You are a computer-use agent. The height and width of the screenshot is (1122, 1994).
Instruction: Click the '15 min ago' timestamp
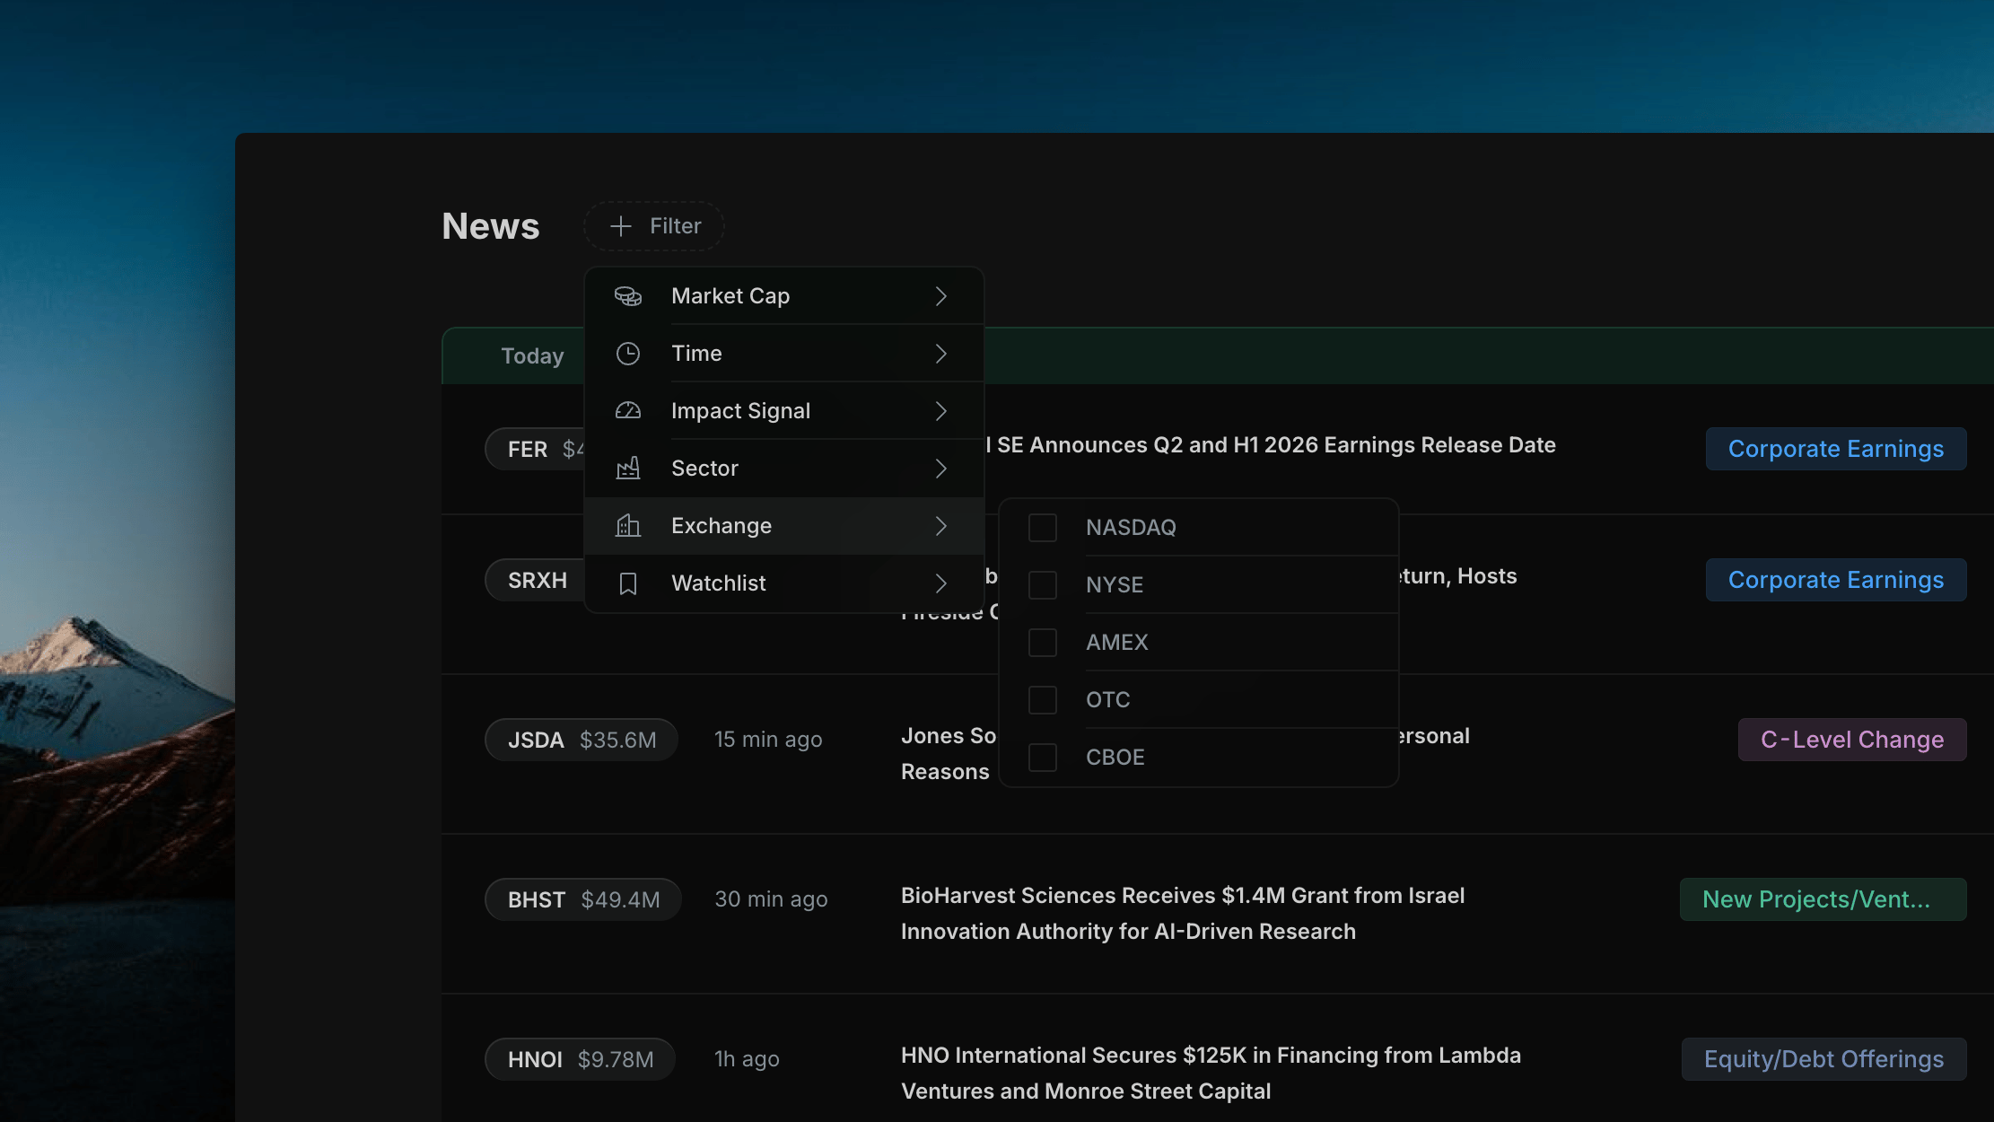(768, 740)
